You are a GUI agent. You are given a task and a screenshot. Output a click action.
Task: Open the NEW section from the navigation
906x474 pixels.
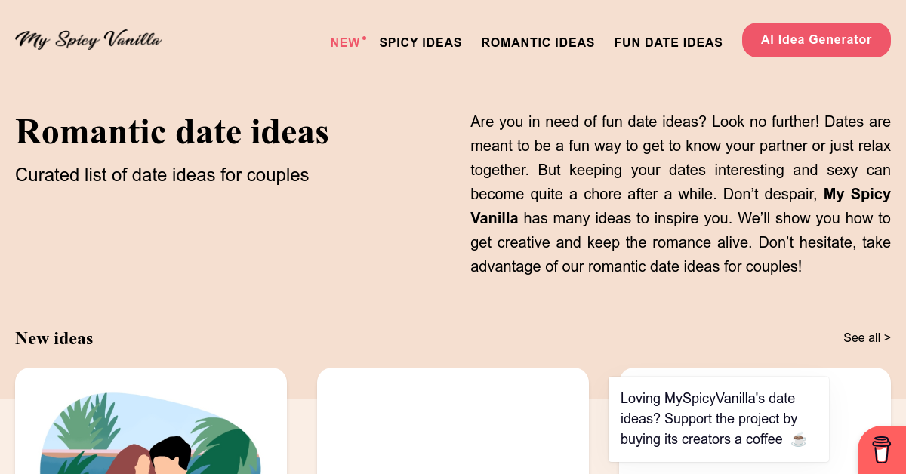coord(345,43)
